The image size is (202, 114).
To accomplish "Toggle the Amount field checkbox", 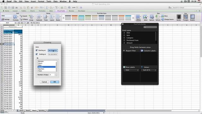I will point(124,43).
